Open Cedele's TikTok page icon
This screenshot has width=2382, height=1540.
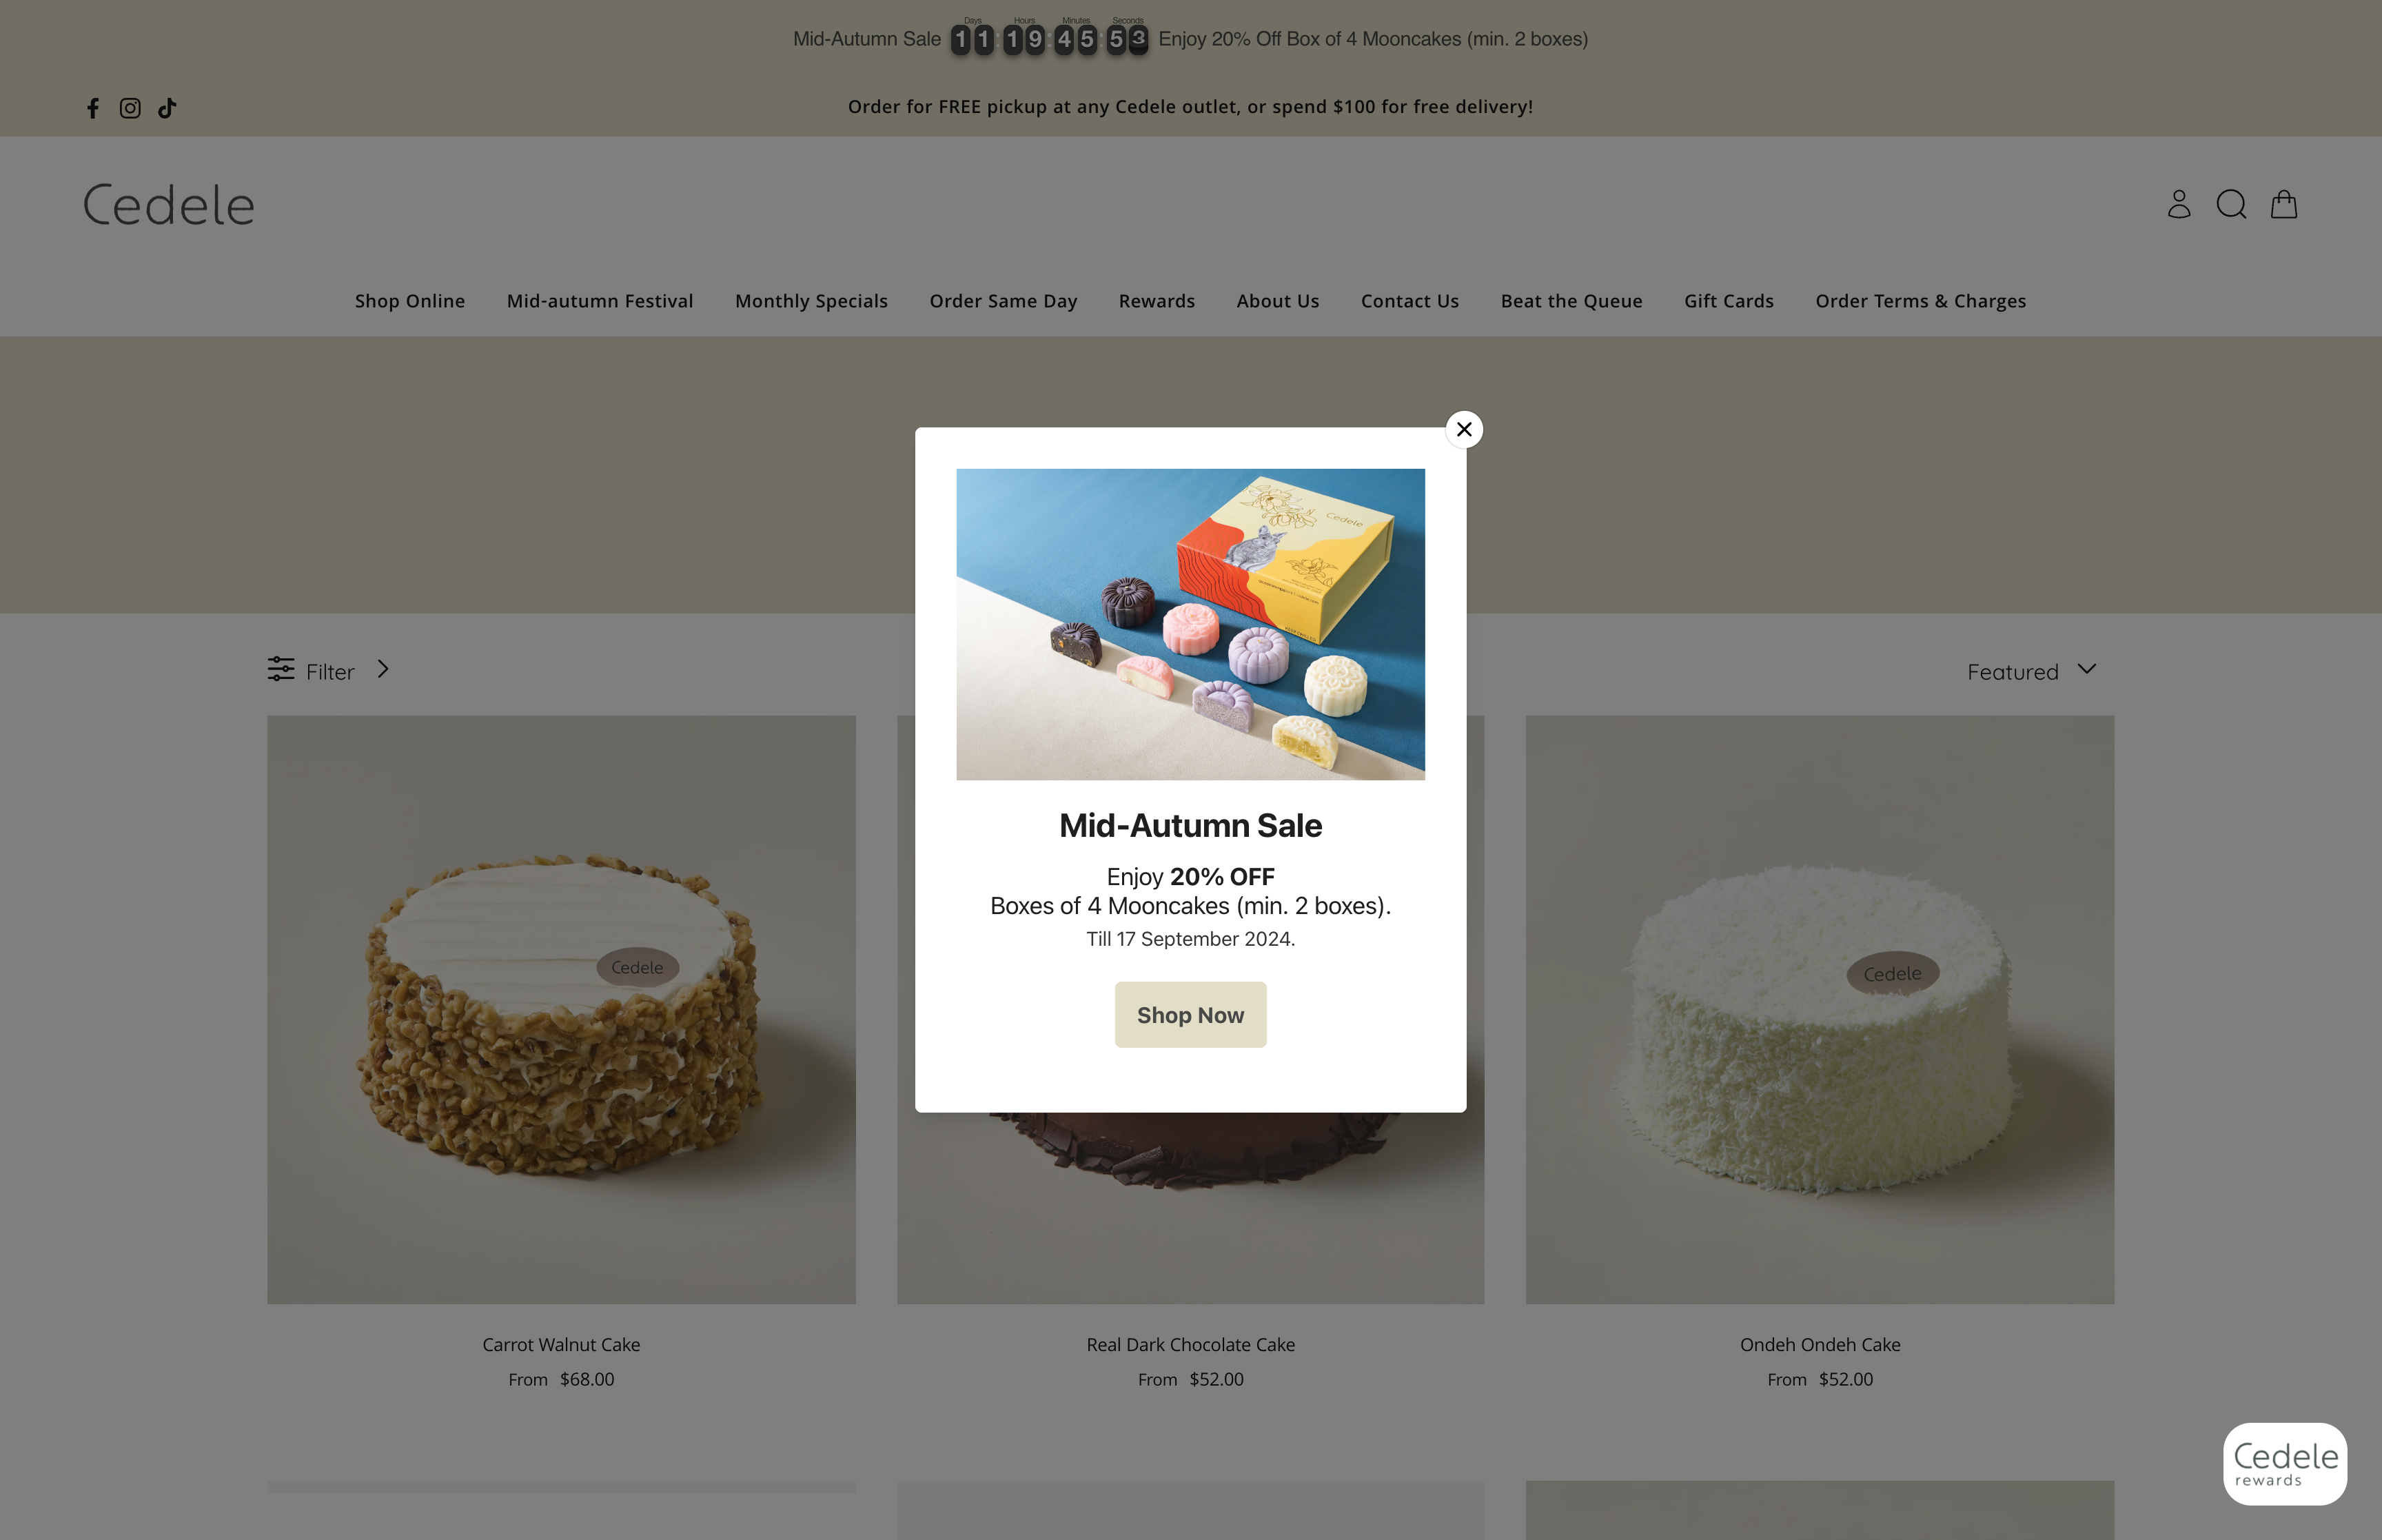tap(167, 108)
